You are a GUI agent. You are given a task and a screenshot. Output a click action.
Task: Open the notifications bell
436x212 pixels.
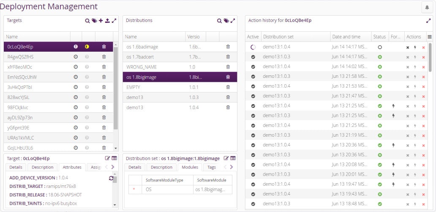click(x=427, y=7)
